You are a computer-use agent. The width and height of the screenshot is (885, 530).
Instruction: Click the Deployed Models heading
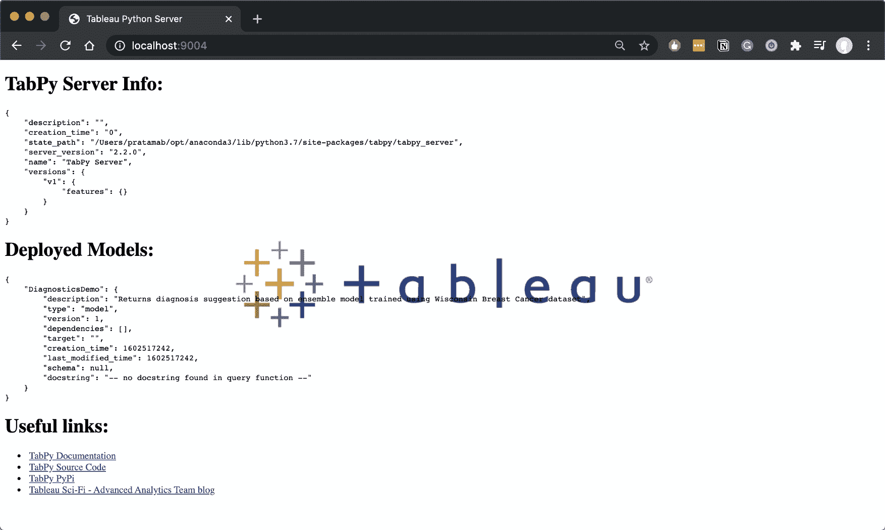coord(79,250)
